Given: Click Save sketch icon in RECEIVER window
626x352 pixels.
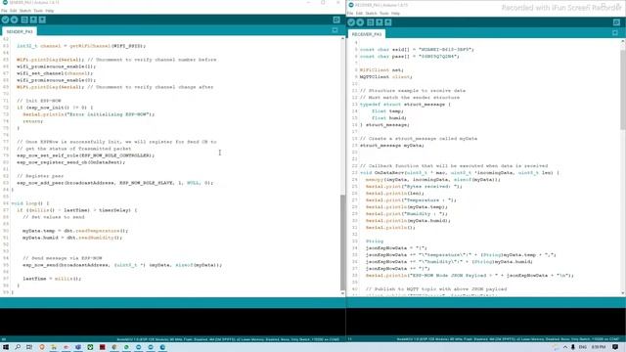Looking at the screenshot, I should click(388, 22).
